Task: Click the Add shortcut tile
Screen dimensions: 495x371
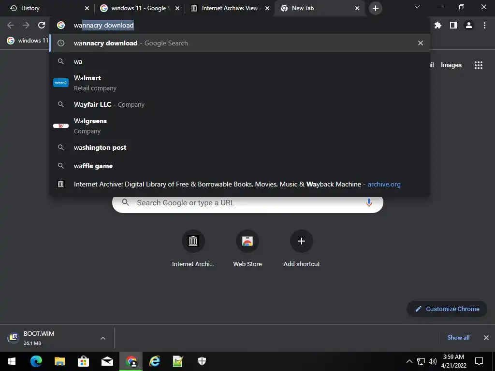Action: coord(302,249)
